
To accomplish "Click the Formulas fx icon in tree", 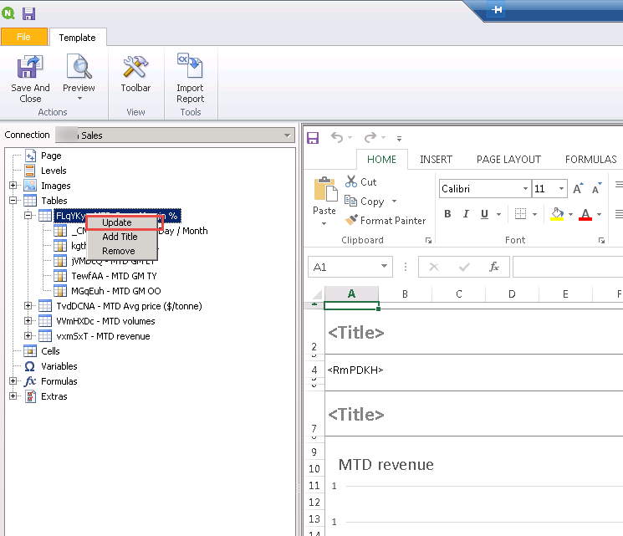I will point(30,381).
